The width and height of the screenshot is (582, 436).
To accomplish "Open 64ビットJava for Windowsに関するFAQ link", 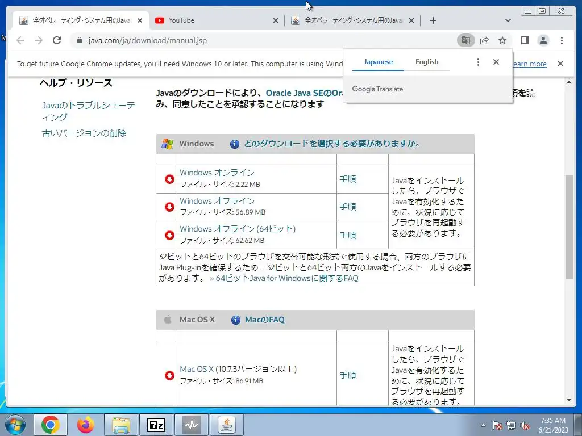I will (x=287, y=278).
